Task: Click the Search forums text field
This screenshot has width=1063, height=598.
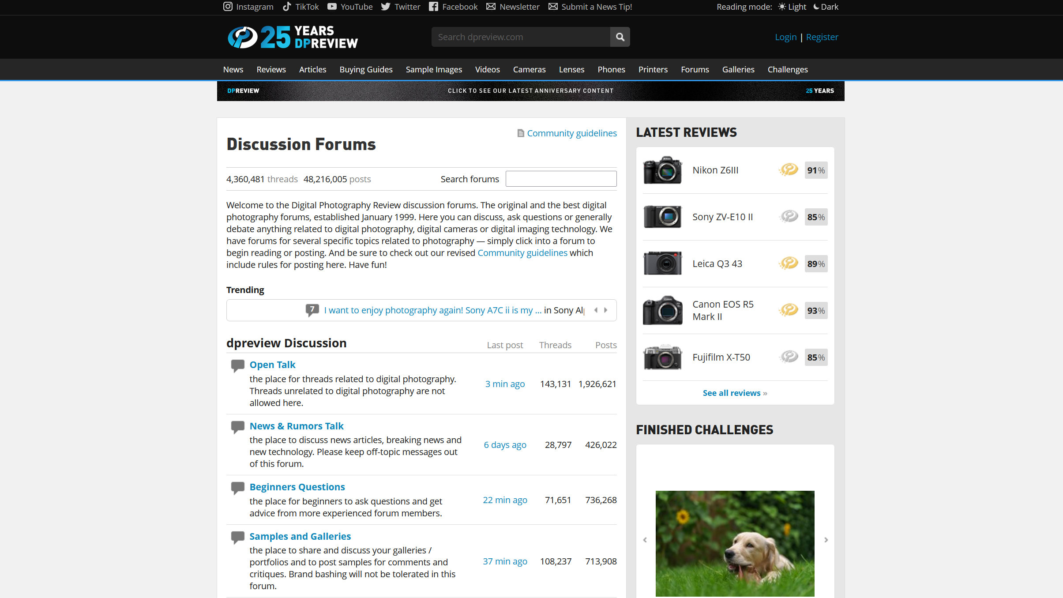Action: point(561,179)
